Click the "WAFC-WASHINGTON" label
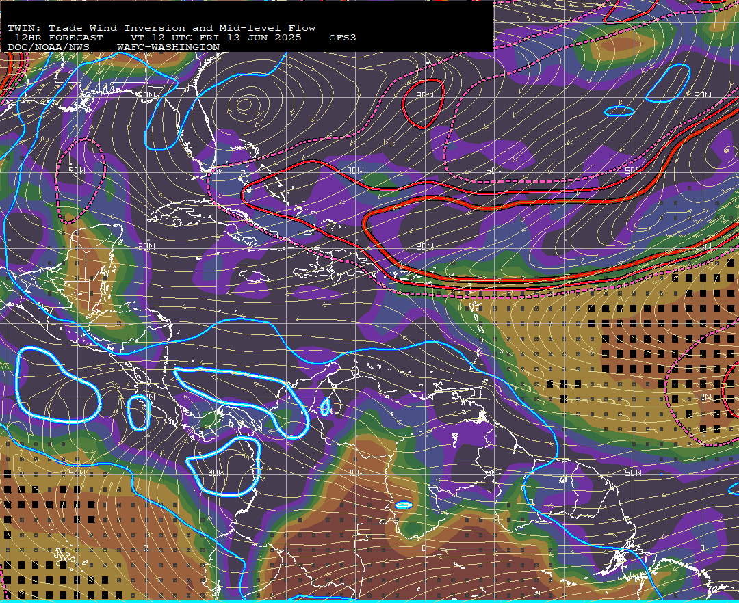The width and height of the screenshot is (739, 603). click(168, 48)
